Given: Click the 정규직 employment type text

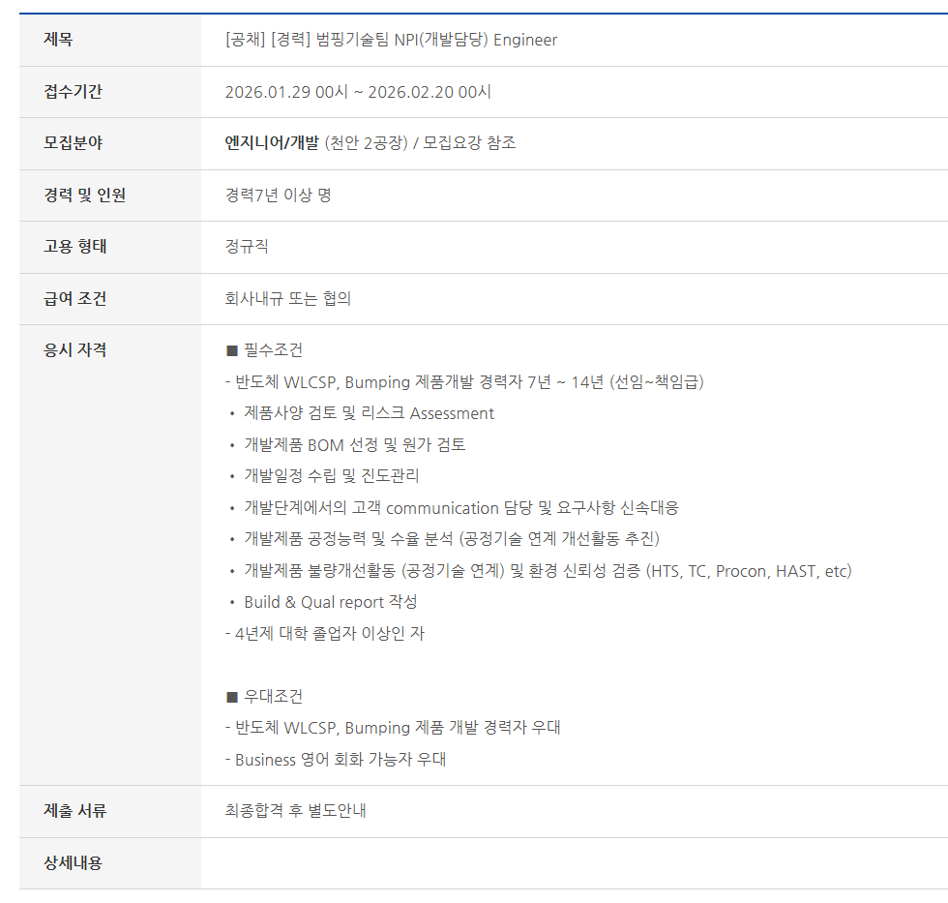Looking at the screenshot, I should (247, 247).
